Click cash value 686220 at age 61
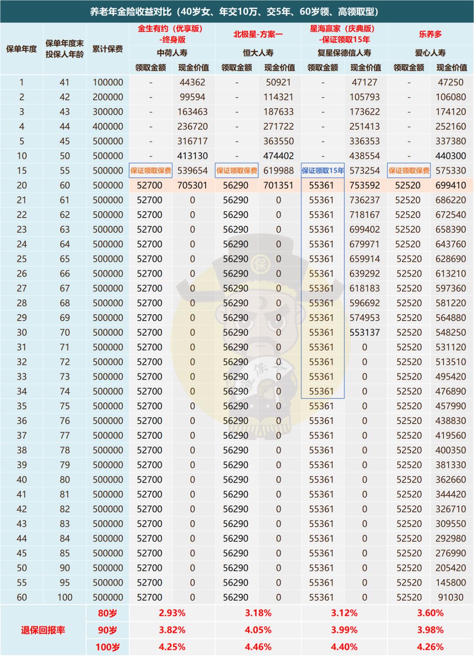This screenshot has width=474, height=656. pyautogui.click(x=451, y=200)
